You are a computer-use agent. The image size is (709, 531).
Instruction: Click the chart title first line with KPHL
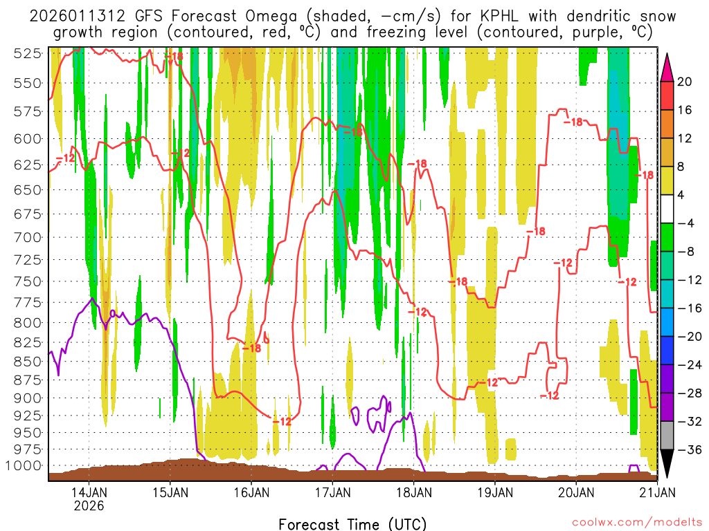352,17
